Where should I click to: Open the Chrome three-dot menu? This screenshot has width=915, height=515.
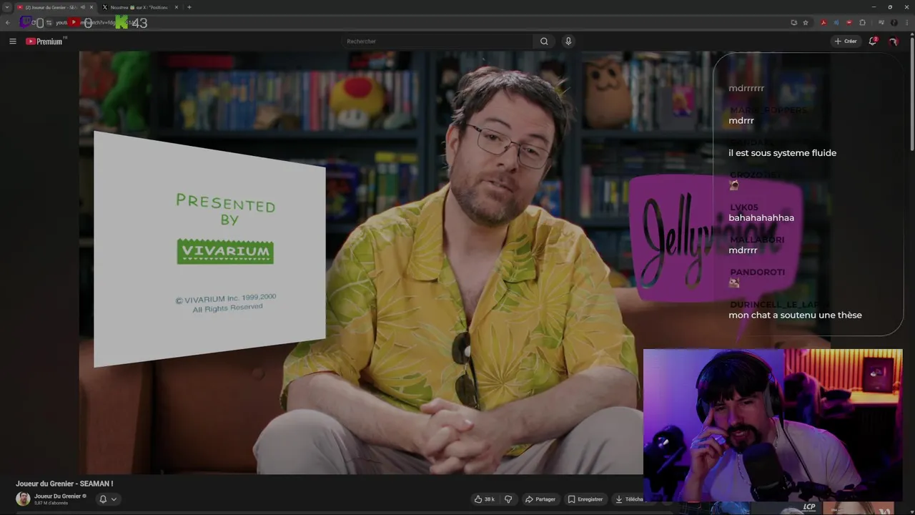click(x=907, y=23)
